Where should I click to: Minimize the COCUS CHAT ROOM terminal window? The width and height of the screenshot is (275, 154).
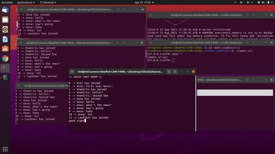(182, 71)
